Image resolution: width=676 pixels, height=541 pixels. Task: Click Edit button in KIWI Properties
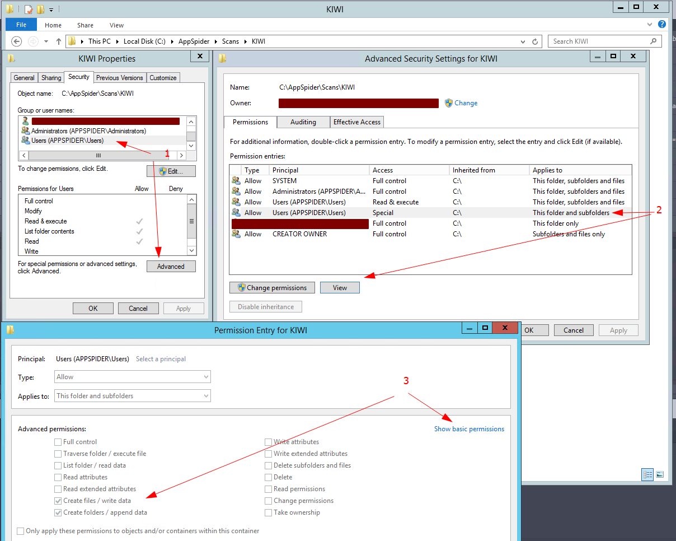click(x=171, y=171)
